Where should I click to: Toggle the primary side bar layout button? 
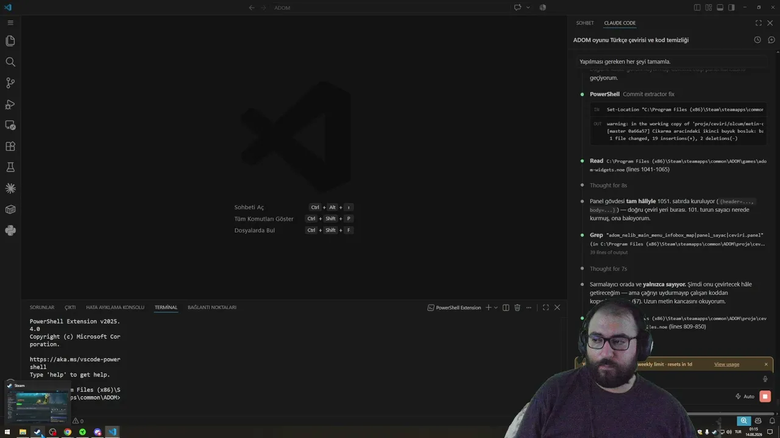click(697, 7)
